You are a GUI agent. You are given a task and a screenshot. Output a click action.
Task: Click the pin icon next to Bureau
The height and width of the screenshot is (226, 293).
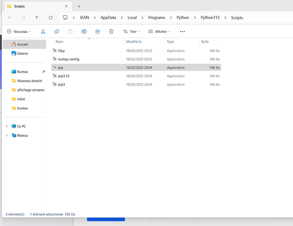[x=44, y=71]
